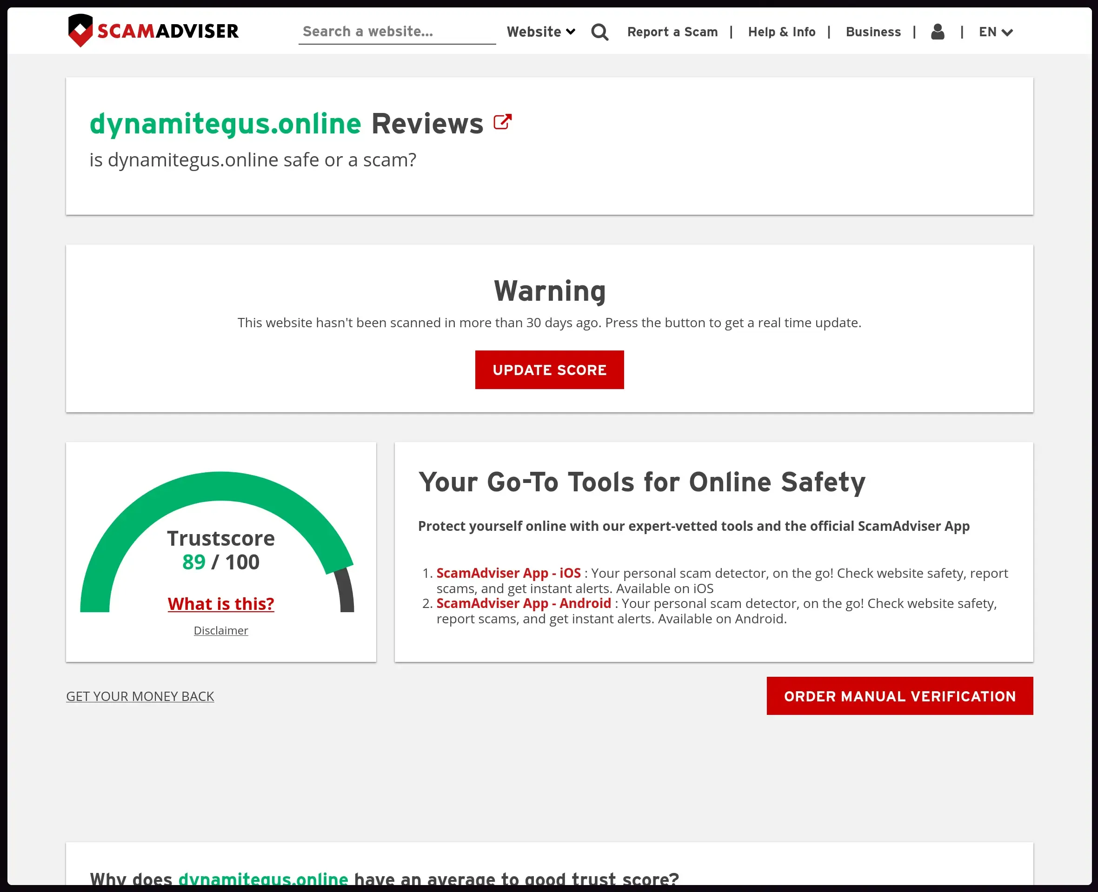Open the Report a Scam menu

pyautogui.click(x=672, y=32)
